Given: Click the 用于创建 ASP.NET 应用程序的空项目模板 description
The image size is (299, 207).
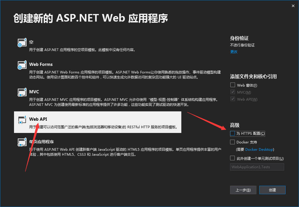Looking at the screenshot, I should pos(83,50).
